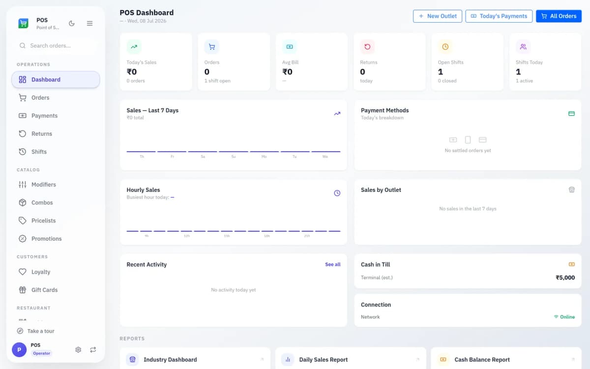Click Combos box icon in sidebar
Image resolution: width=590 pixels, height=369 pixels.
(x=23, y=203)
